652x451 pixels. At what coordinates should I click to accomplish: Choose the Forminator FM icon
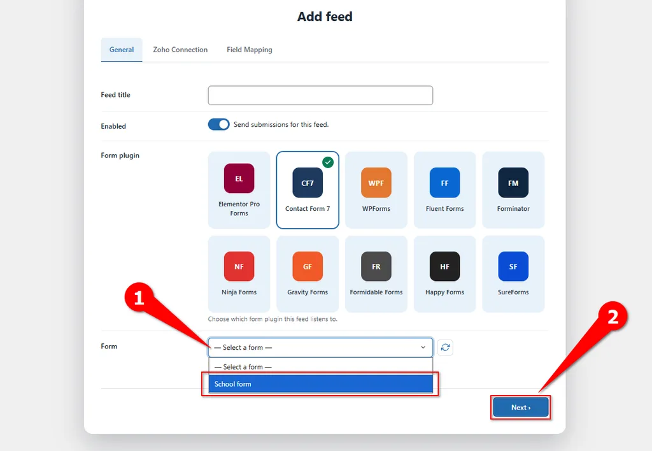[513, 183]
